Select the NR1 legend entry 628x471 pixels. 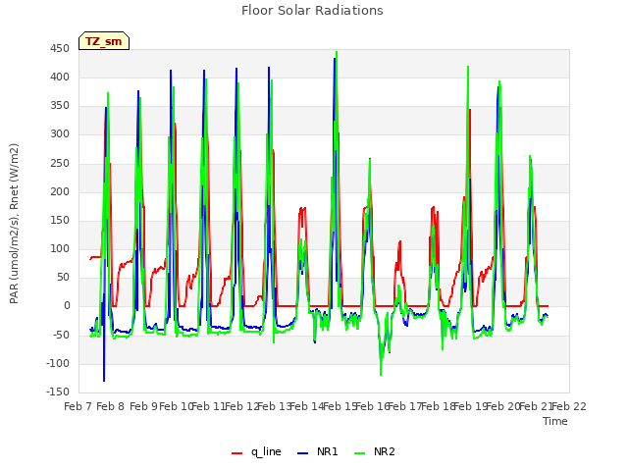[x=318, y=451]
